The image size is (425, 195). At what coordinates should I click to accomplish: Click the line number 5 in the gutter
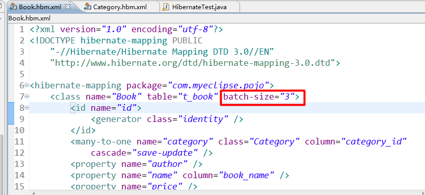click(x=21, y=74)
